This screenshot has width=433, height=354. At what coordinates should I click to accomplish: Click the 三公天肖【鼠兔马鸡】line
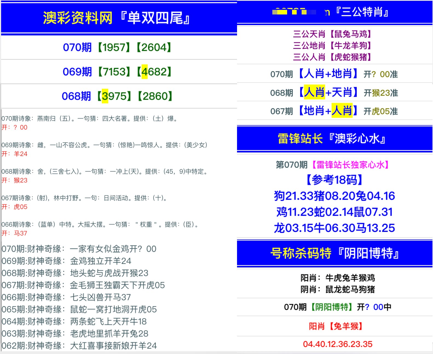click(x=332, y=34)
